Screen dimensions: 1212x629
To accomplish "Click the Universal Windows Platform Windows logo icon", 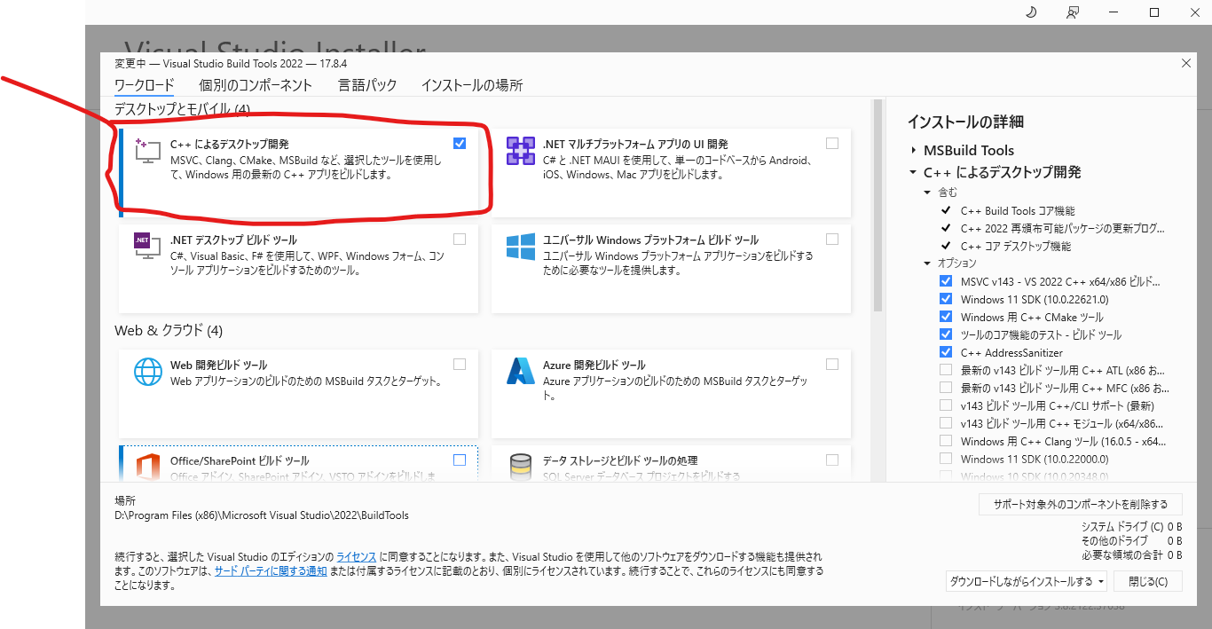I will [521, 246].
